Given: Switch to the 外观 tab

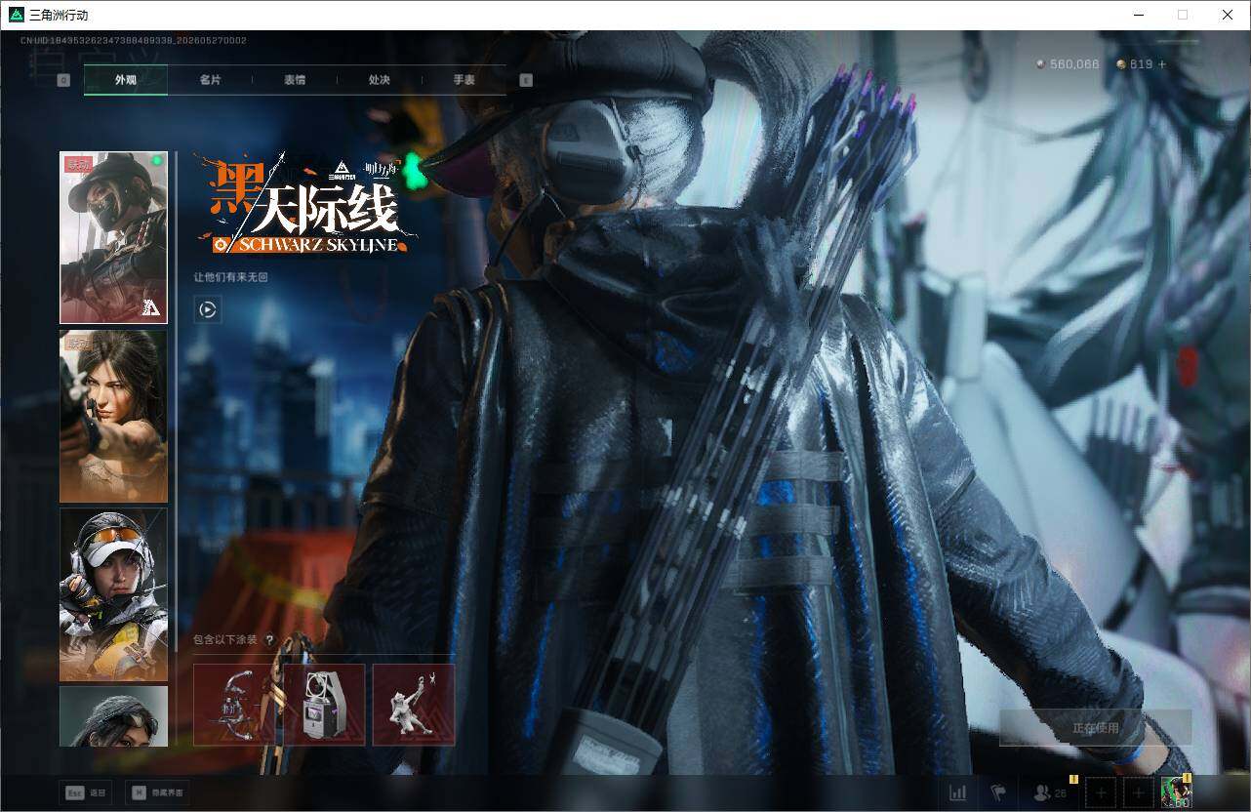Looking at the screenshot, I should point(126,79).
